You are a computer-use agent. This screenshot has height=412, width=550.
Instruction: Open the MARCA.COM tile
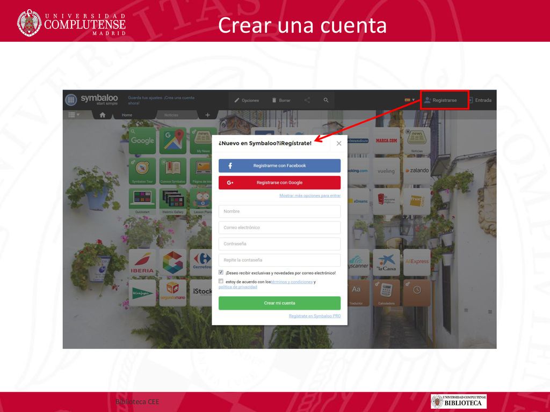tap(386, 141)
